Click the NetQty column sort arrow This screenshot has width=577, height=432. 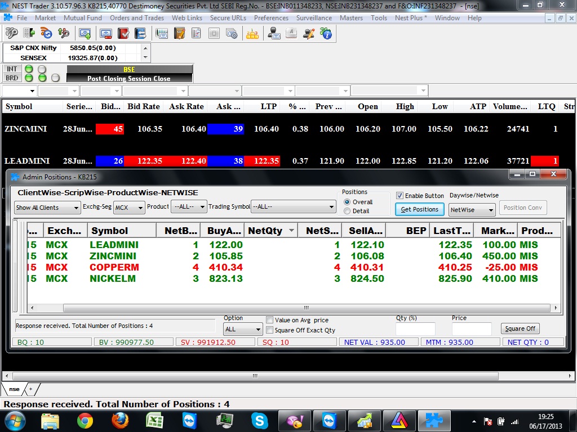291,230
